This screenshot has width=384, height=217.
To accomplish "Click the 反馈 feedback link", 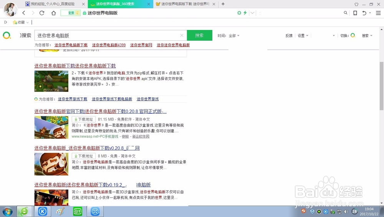I will (x=289, y=35).
